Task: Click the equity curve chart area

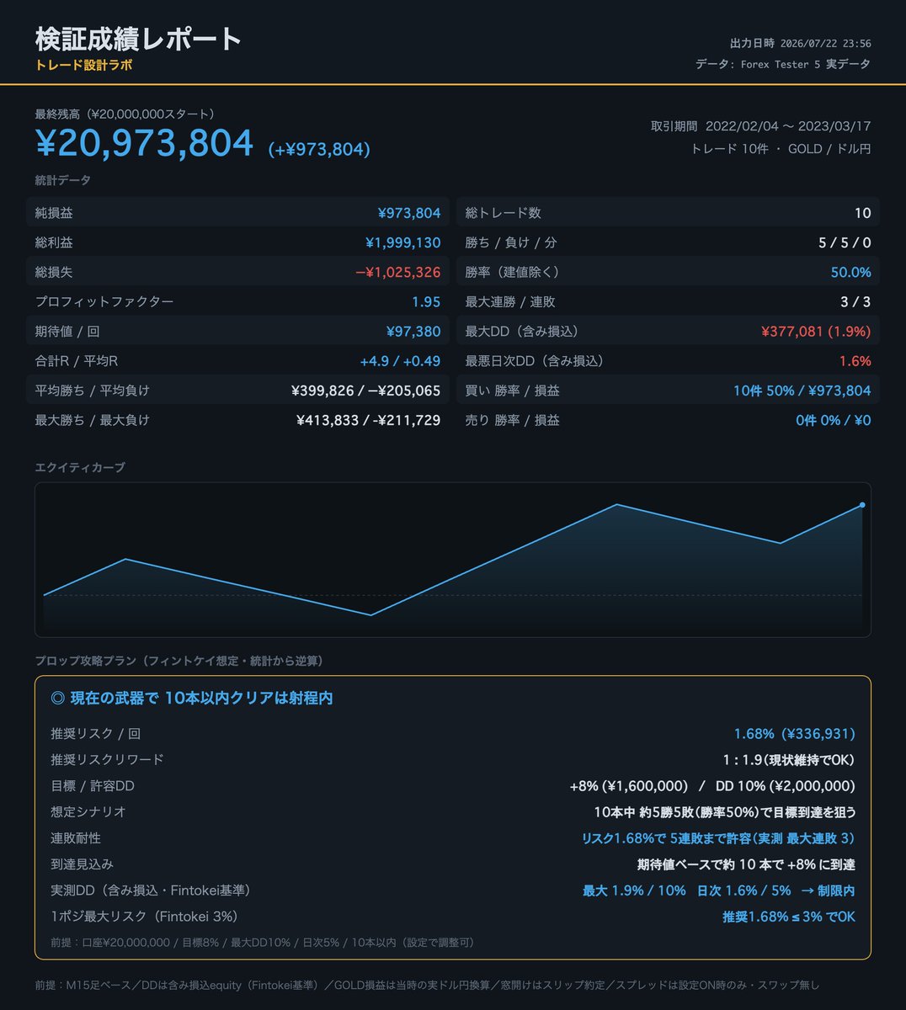Action: tap(453, 560)
